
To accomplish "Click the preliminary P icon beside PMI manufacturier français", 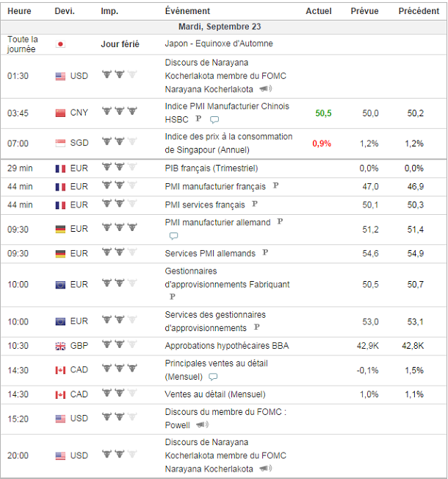I will 275,186.
